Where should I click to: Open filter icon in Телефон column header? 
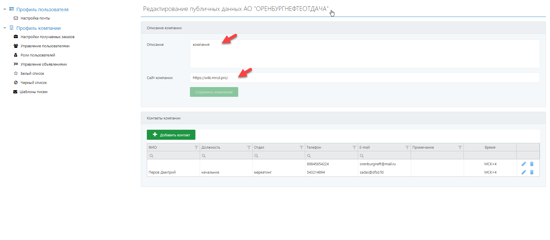[354, 147]
